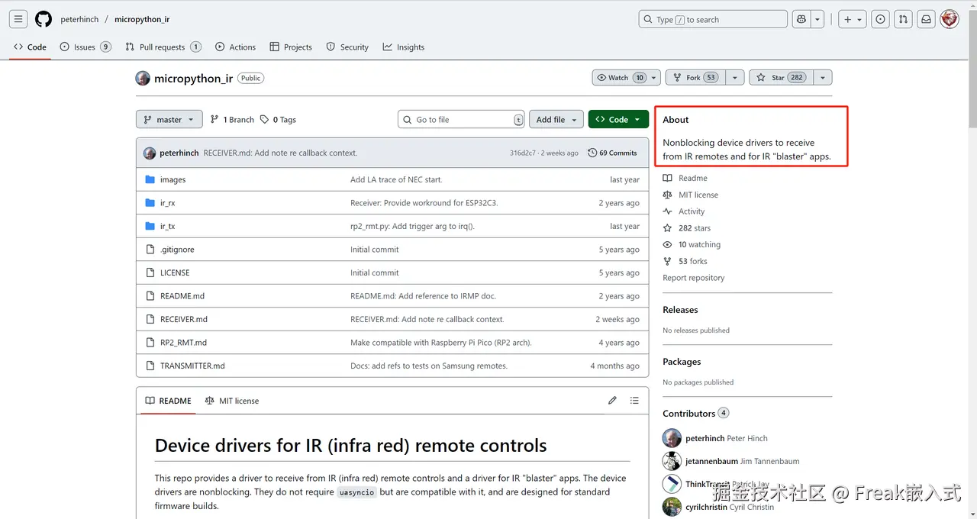The width and height of the screenshot is (977, 519).
Task: Open the Projects tab
Action: pos(291,47)
